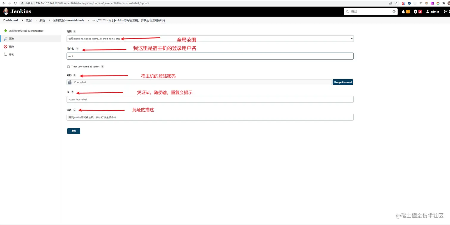Click the ID field access-host-shell
This screenshot has width=450, height=225.
pos(210,99)
